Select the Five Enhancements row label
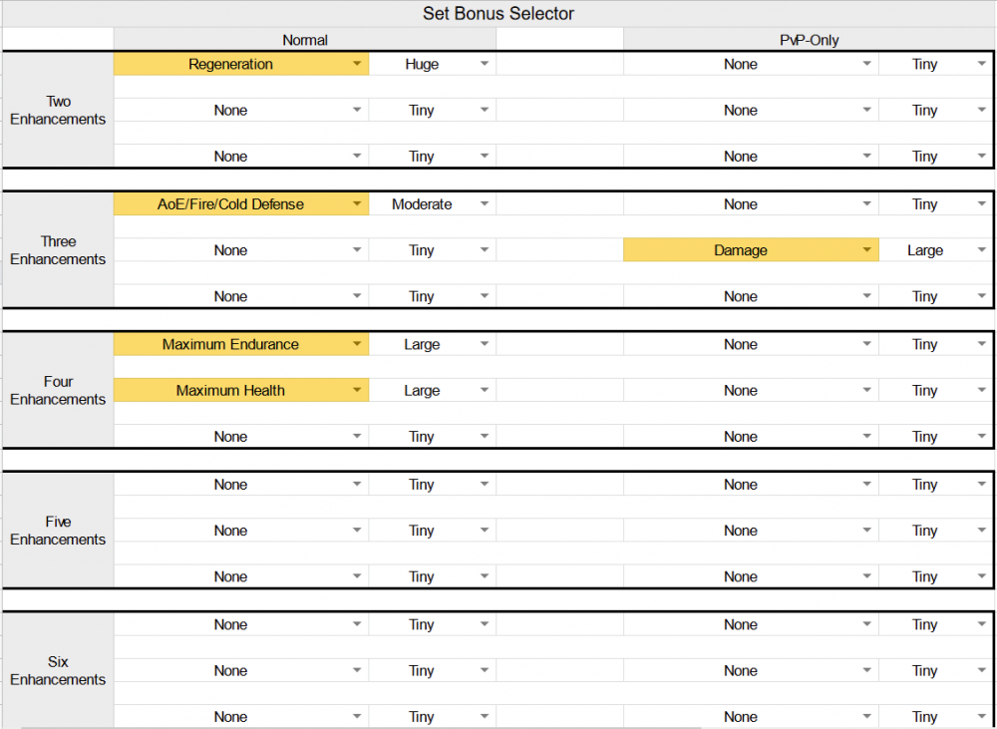The image size is (997, 729). (58, 531)
